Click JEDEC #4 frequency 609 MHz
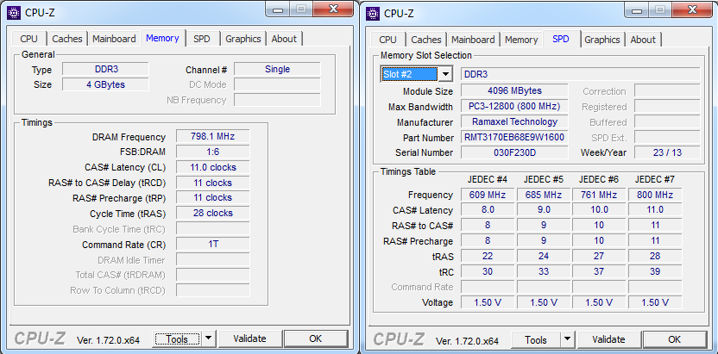718x354 pixels. tap(488, 195)
